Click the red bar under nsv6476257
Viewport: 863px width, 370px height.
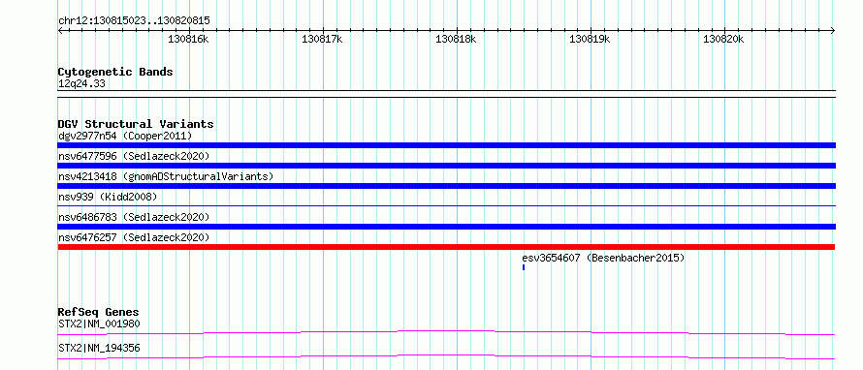tap(446, 247)
